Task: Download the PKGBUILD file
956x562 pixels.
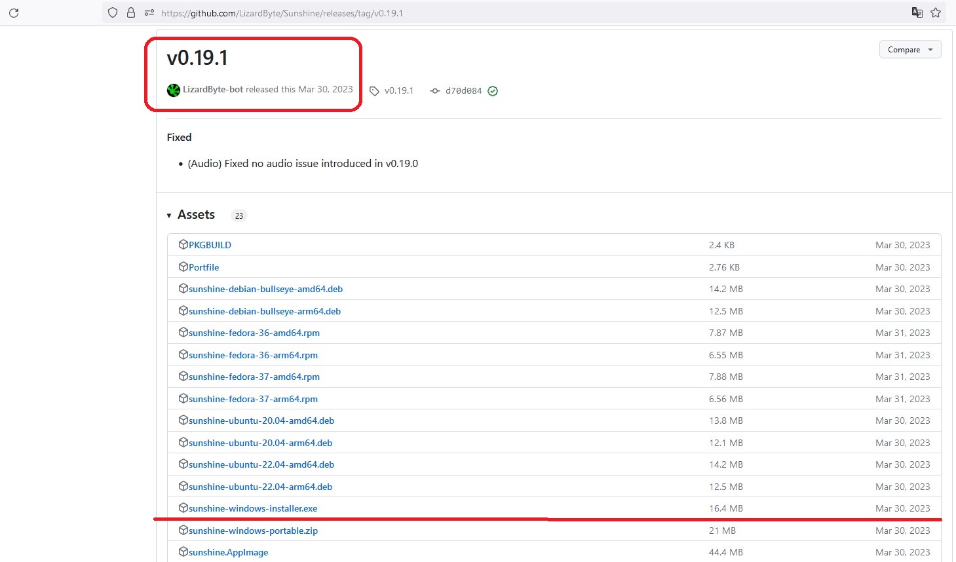Action: click(210, 245)
